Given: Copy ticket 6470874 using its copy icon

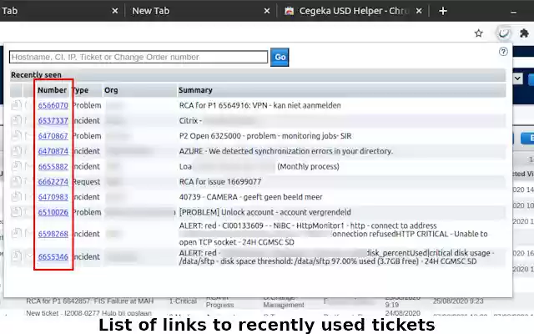Looking at the screenshot, I should (16, 151).
